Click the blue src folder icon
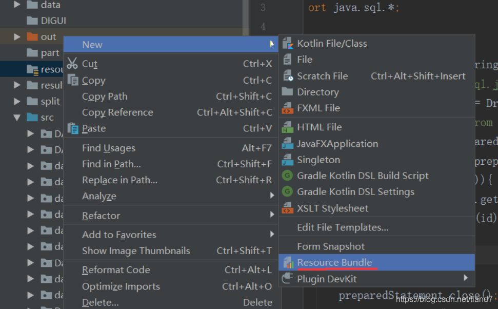This screenshot has height=309, width=498. click(32, 118)
